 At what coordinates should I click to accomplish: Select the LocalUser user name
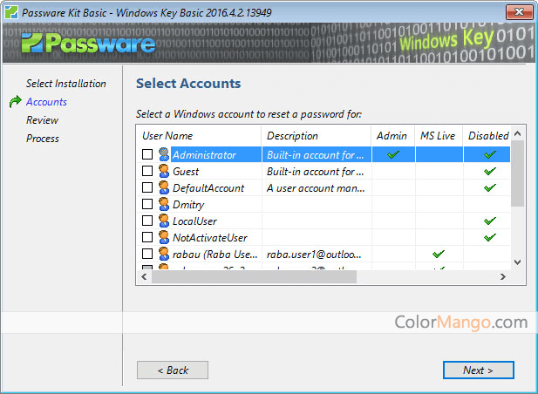[x=194, y=221]
